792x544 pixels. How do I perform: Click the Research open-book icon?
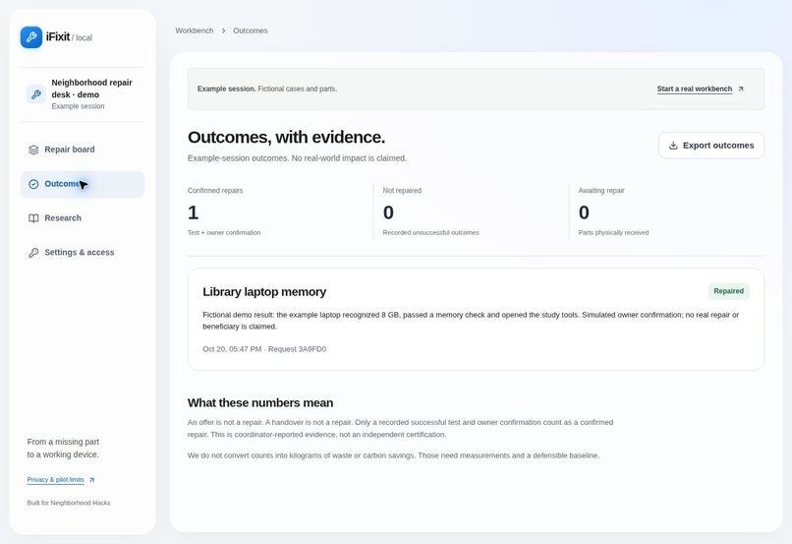coord(33,218)
